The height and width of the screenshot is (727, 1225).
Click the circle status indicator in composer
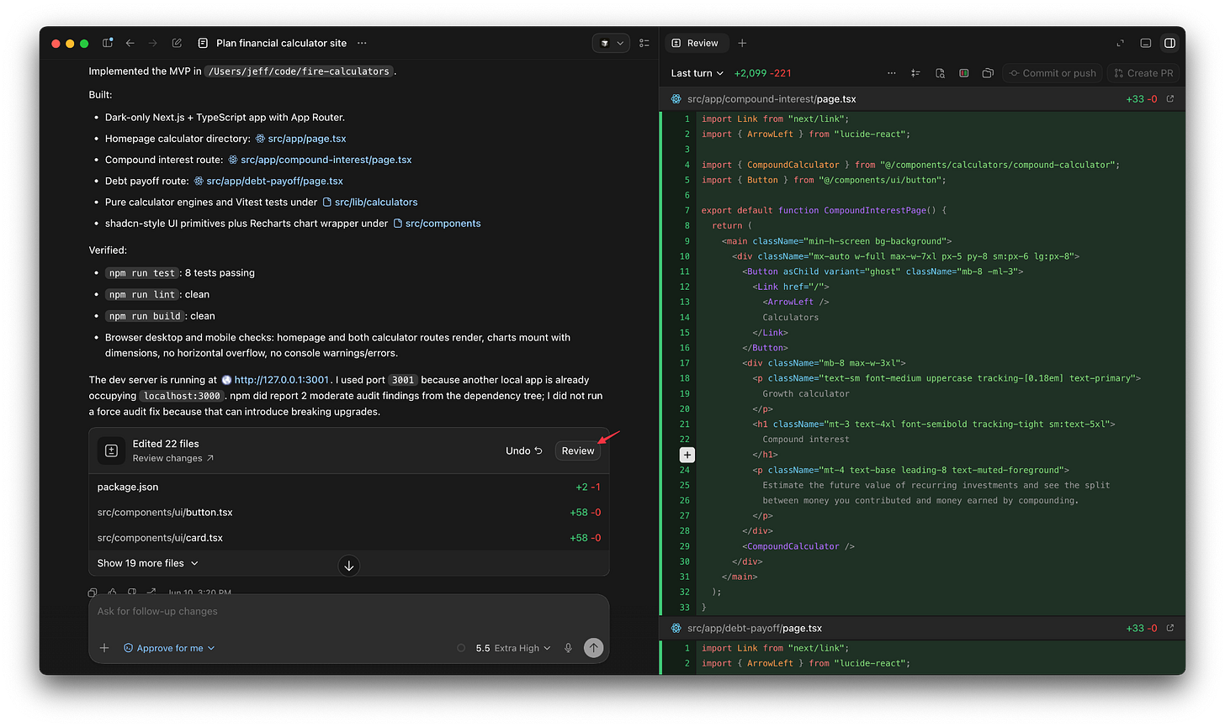pos(461,648)
